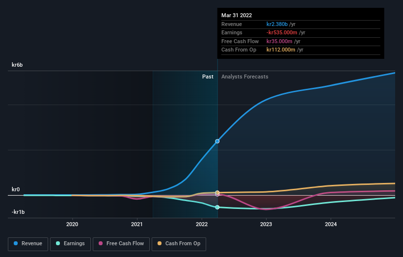Click the -kr535.000m earnings value in tooltip
Viewport: 403px width, 257px height.
(x=282, y=32)
